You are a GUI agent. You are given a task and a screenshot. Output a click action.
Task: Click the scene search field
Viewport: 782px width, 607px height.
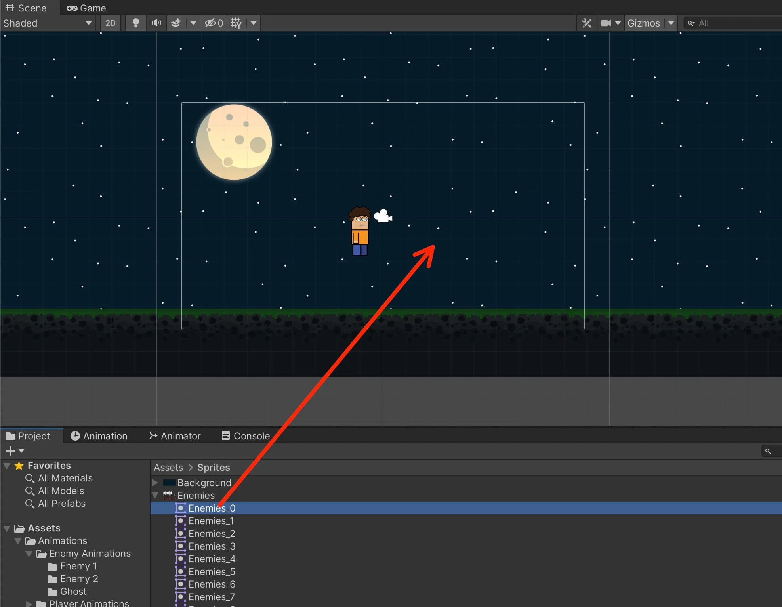pos(733,23)
